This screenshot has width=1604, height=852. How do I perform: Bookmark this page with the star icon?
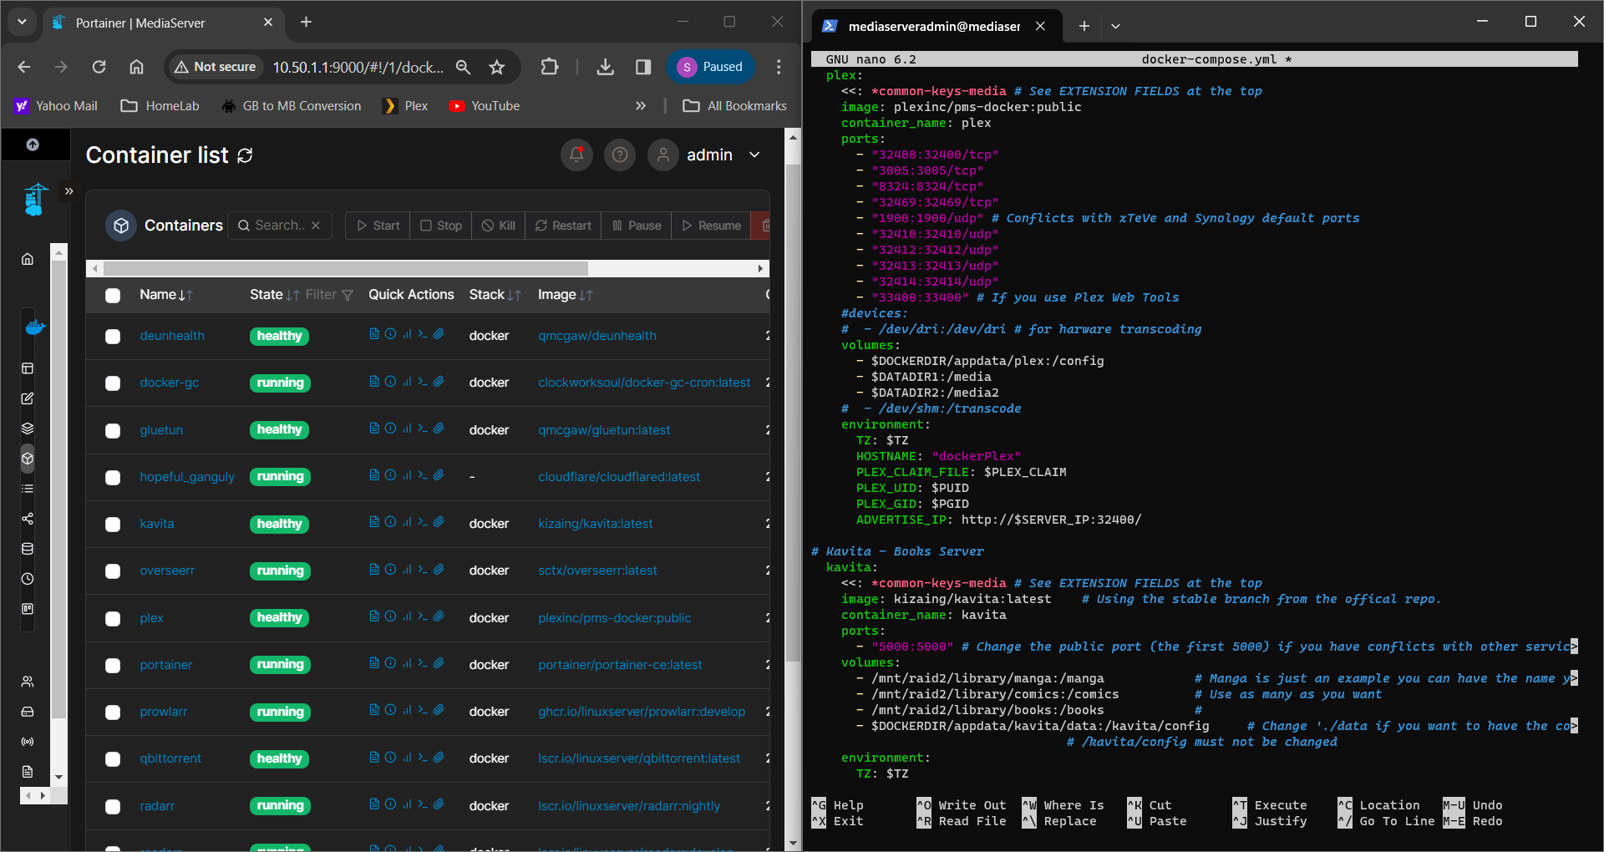497,67
